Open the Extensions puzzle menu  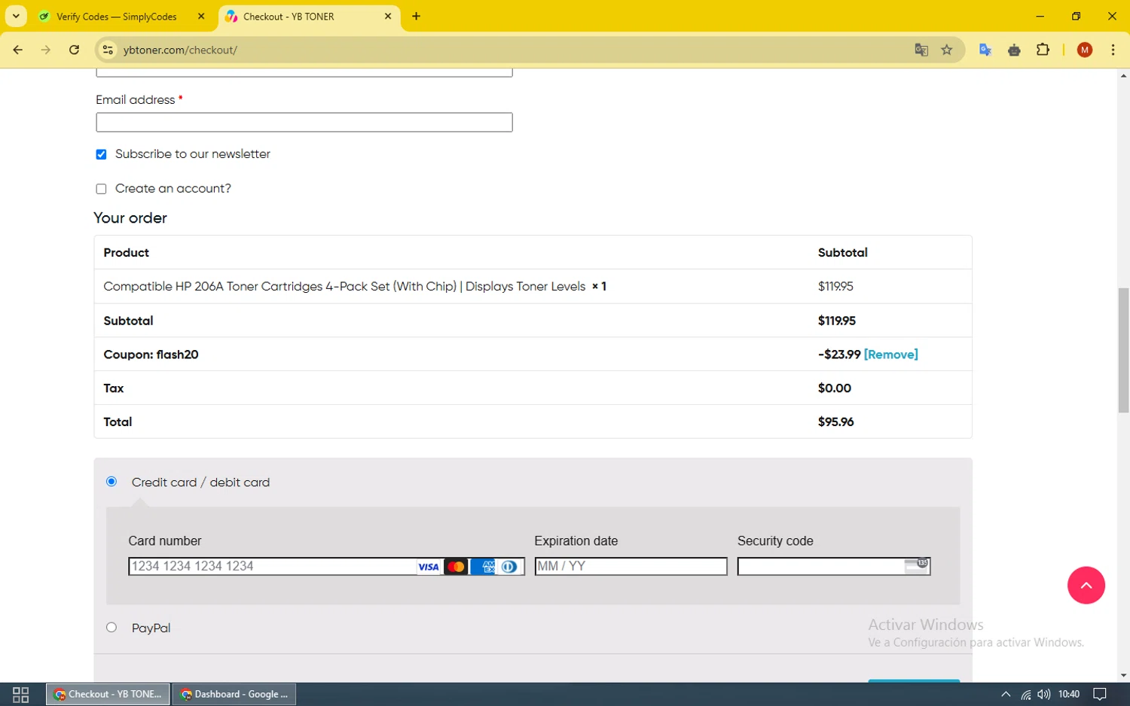point(1043,50)
